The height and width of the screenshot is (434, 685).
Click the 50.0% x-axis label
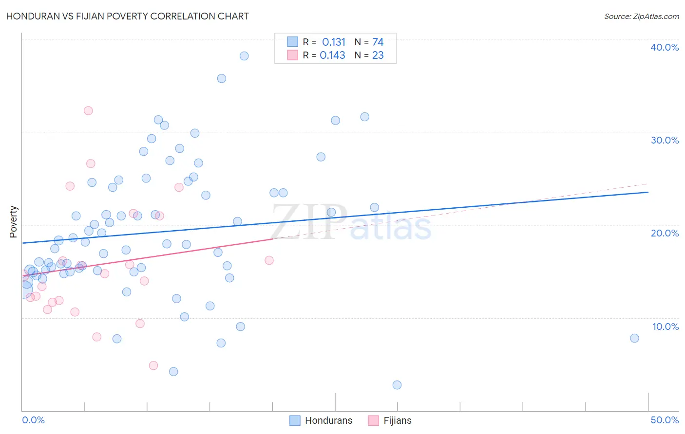[x=665, y=420]
